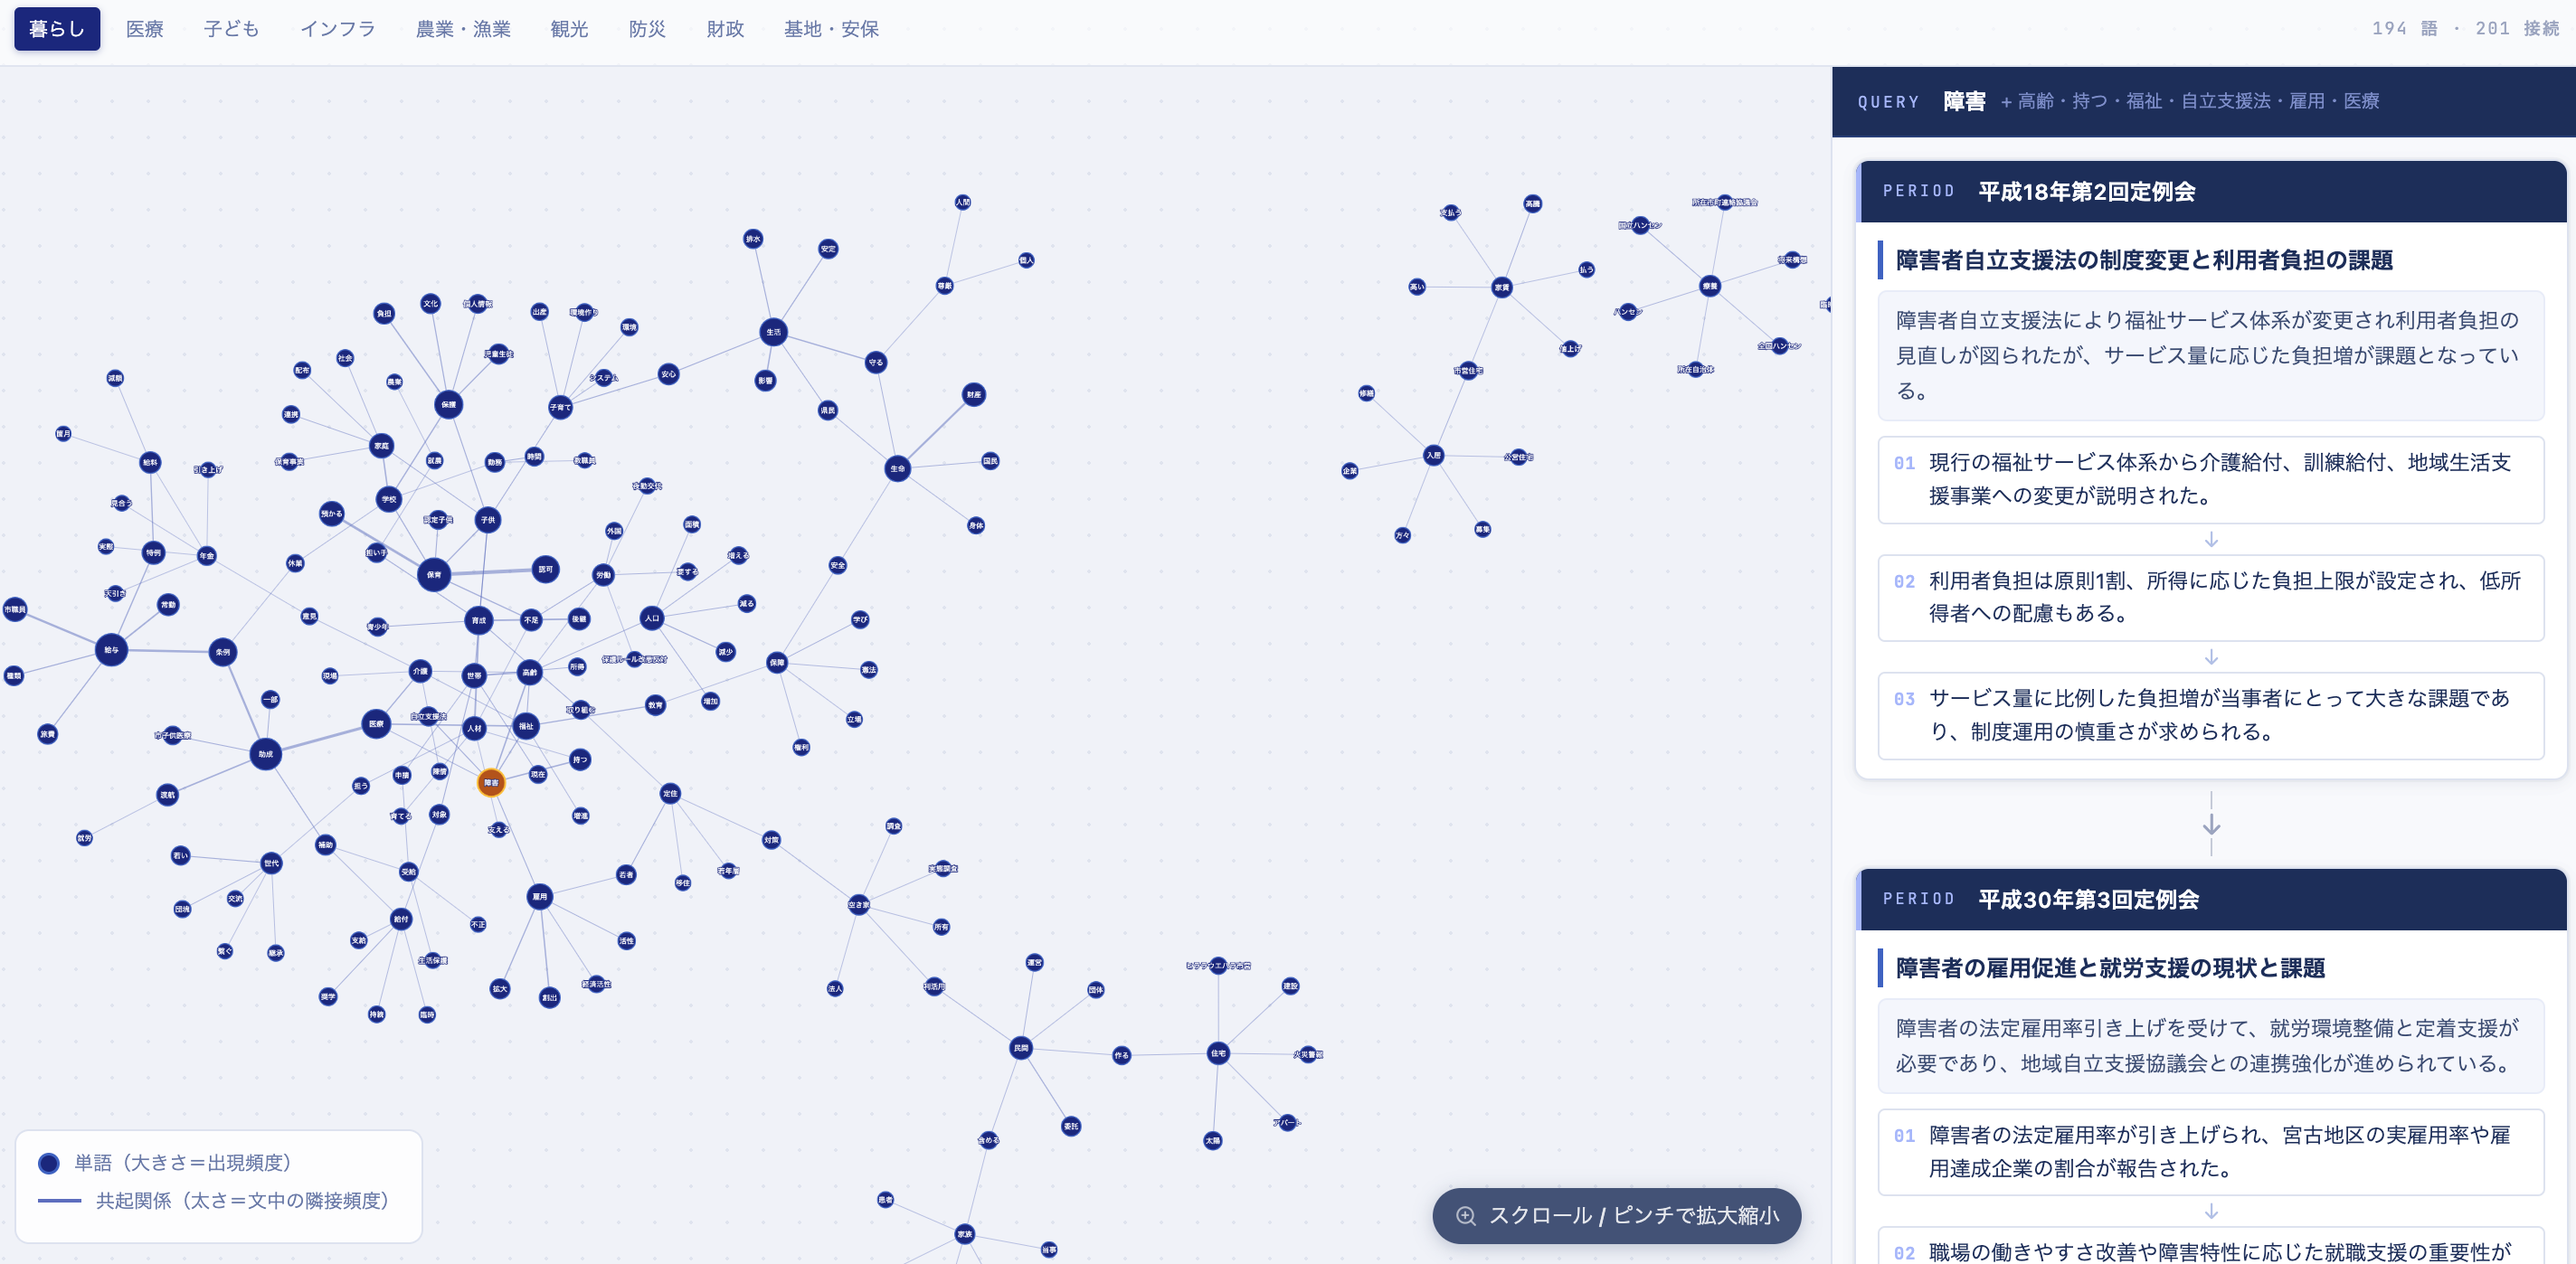Image resolution: width=2576 pixels, height=1264 pixels.
Task: Click the 保育 node in the graph
Action: tap(434, 575)
